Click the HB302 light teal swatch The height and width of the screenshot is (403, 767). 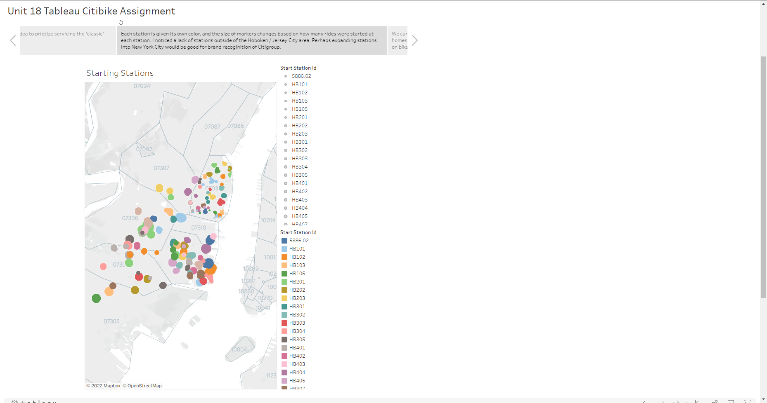(284, 315)
